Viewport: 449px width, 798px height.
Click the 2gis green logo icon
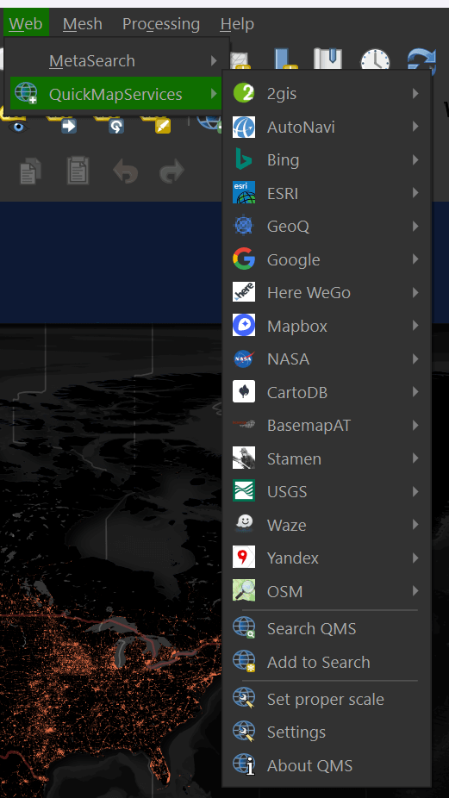tap(244, 93)
